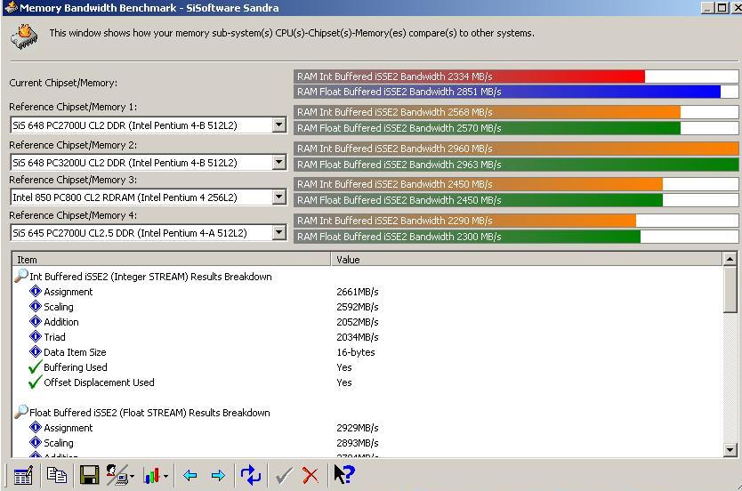742x491 pixels.
Task: Click green RAM Float Buffered 2300 MB/s bar
Action: (x=467, y=237)
